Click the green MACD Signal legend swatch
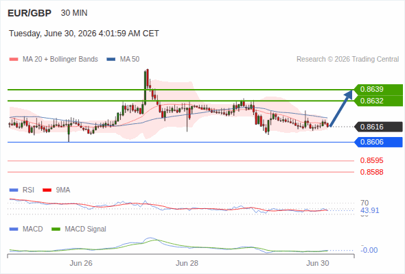 [x=56, y=229]
